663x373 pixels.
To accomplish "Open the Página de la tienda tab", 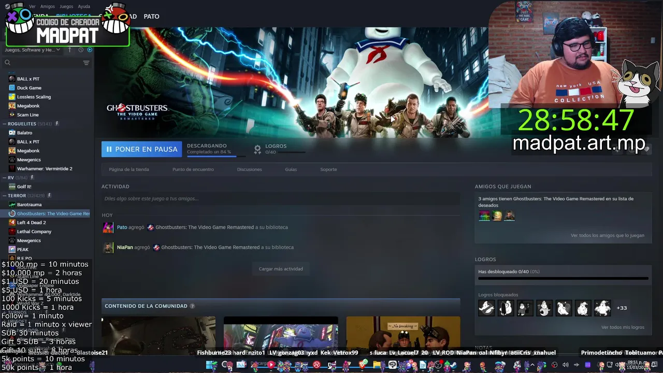I will point(129,169).
